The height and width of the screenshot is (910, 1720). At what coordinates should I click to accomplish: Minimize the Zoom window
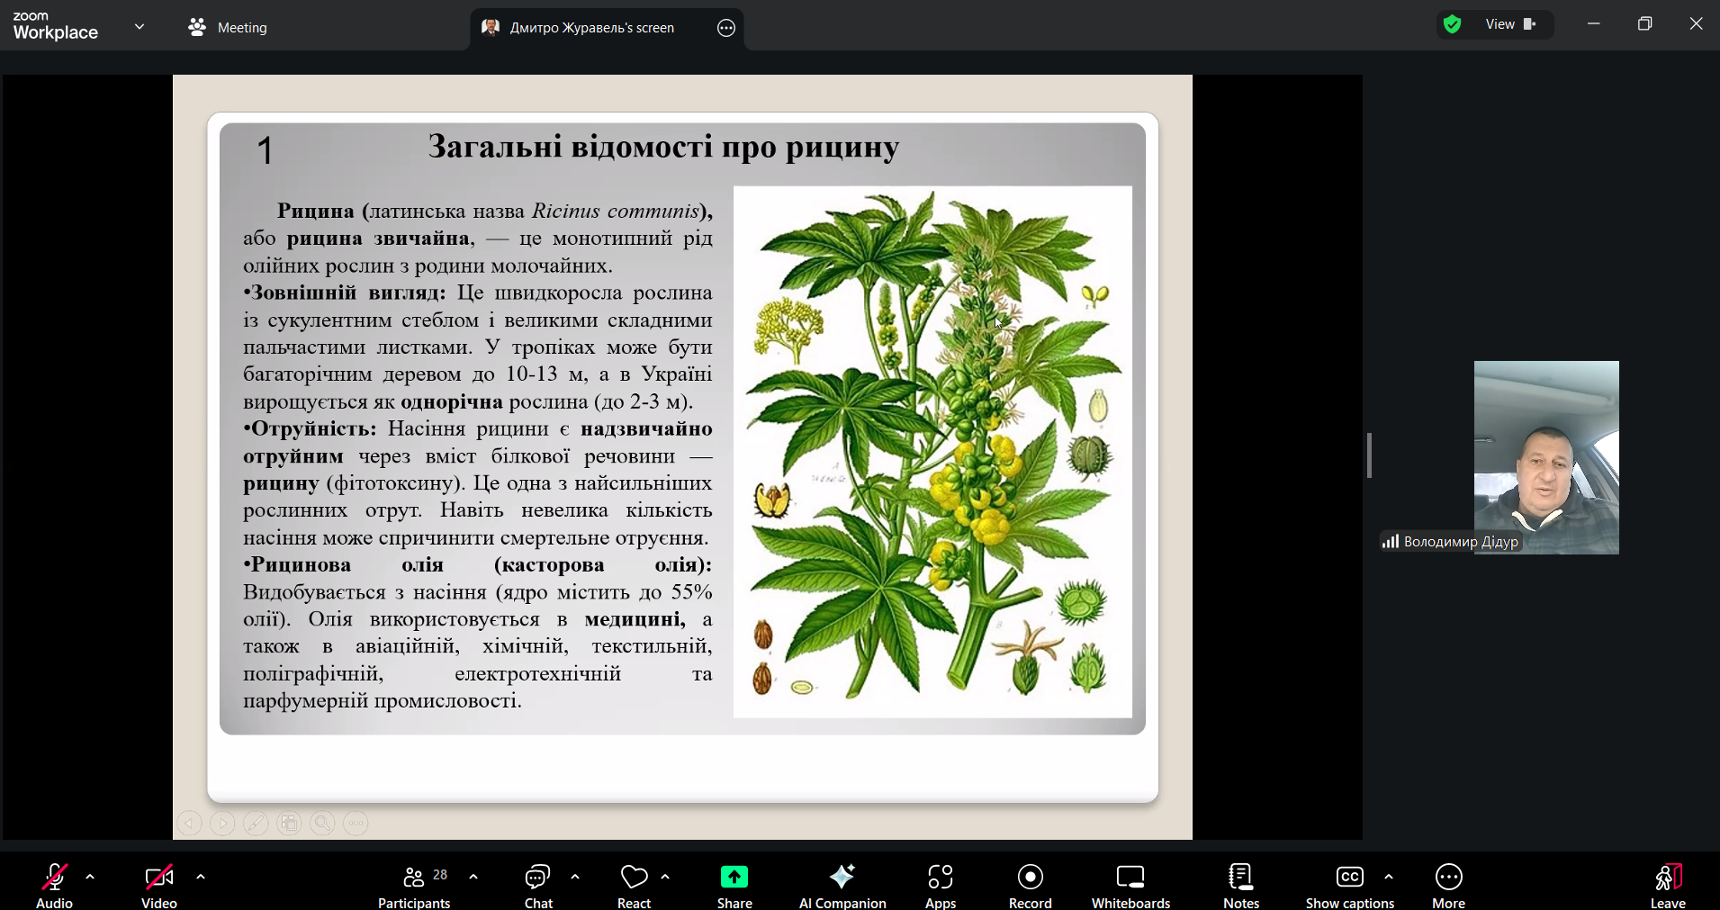pos(1594,24)
